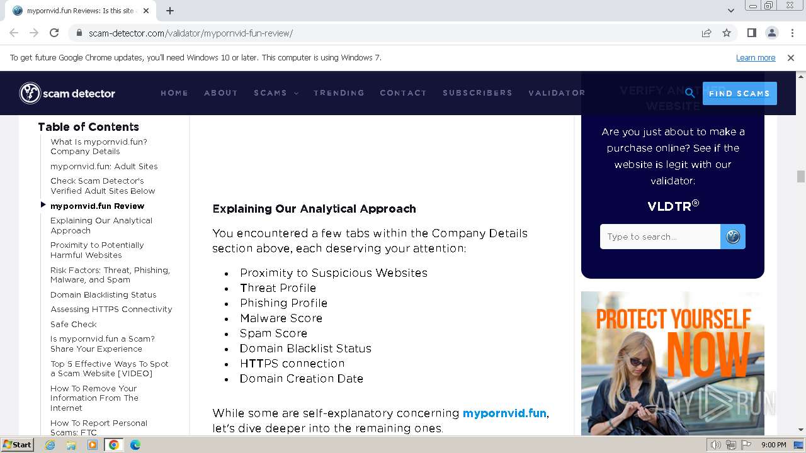This screenshot has height=453, width=806.
Task: Click the FIND SCAMS button
Action: click(x=740, y=93)
